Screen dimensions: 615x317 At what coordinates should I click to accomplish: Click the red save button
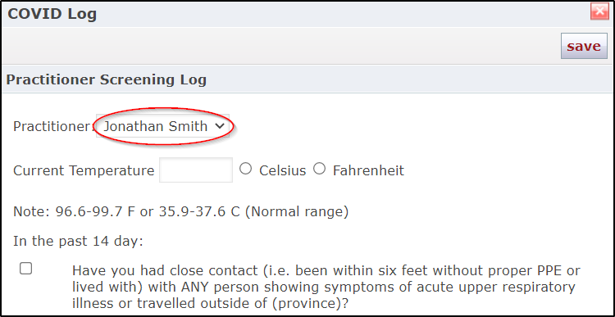click(584, 46)
